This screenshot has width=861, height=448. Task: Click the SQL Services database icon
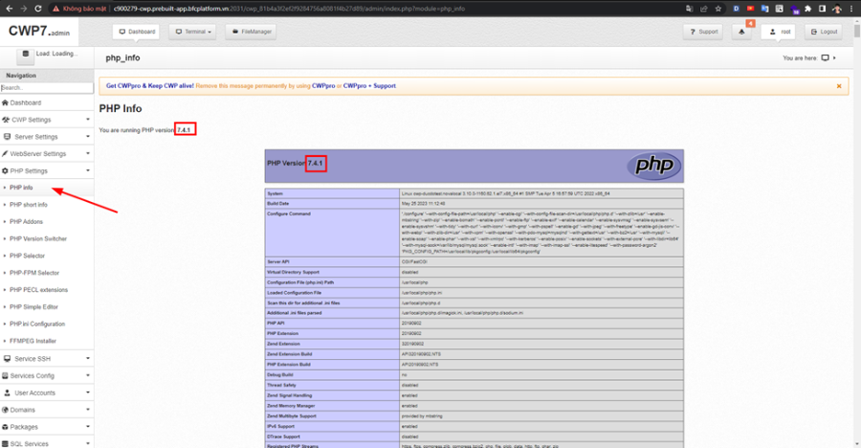click(x=5, y=444)
